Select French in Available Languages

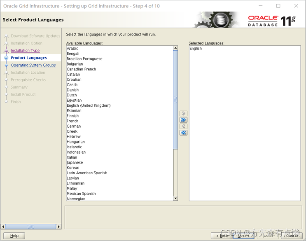coord(119,121)
